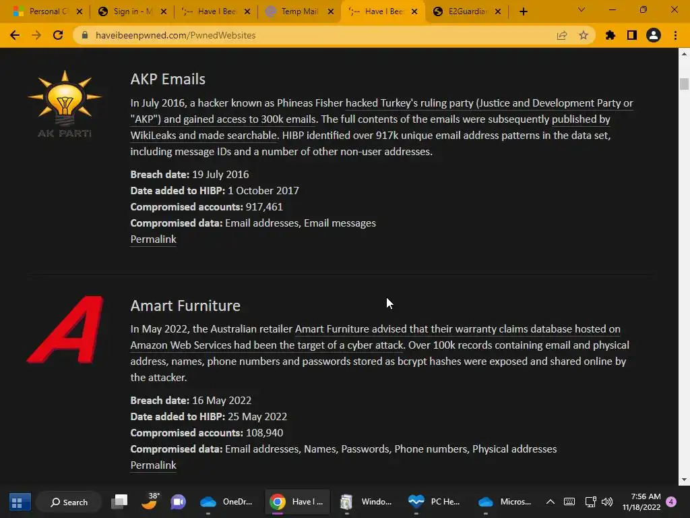Click the red Amart Furniture logo
This screenshot has height=518, width=690.
65,329
